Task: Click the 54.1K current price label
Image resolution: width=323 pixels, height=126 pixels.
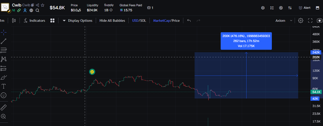Action: click(316, 92)
